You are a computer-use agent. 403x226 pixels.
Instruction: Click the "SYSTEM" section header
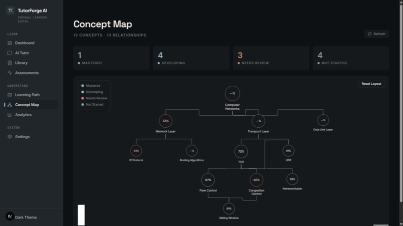[13, 128]
